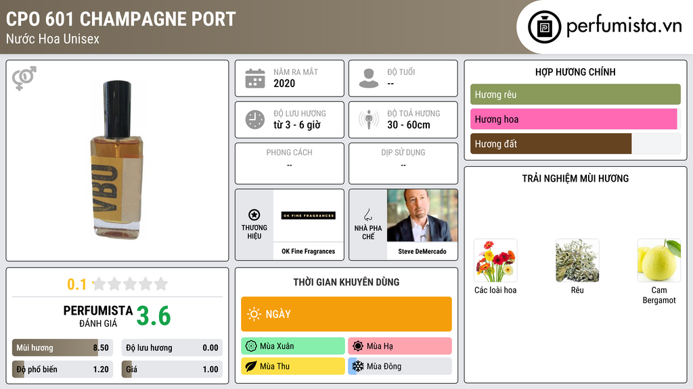
Task: Click the Phong cách style box
Action: [290, 163]
